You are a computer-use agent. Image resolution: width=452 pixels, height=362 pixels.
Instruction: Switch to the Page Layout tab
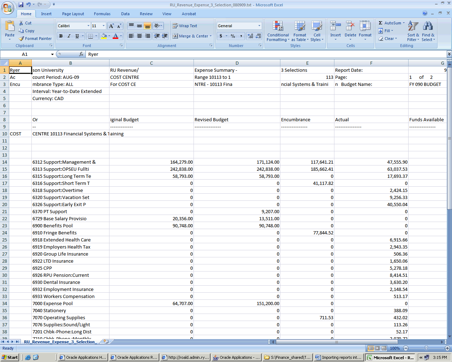pyautogui.click(x=73, y=14)
